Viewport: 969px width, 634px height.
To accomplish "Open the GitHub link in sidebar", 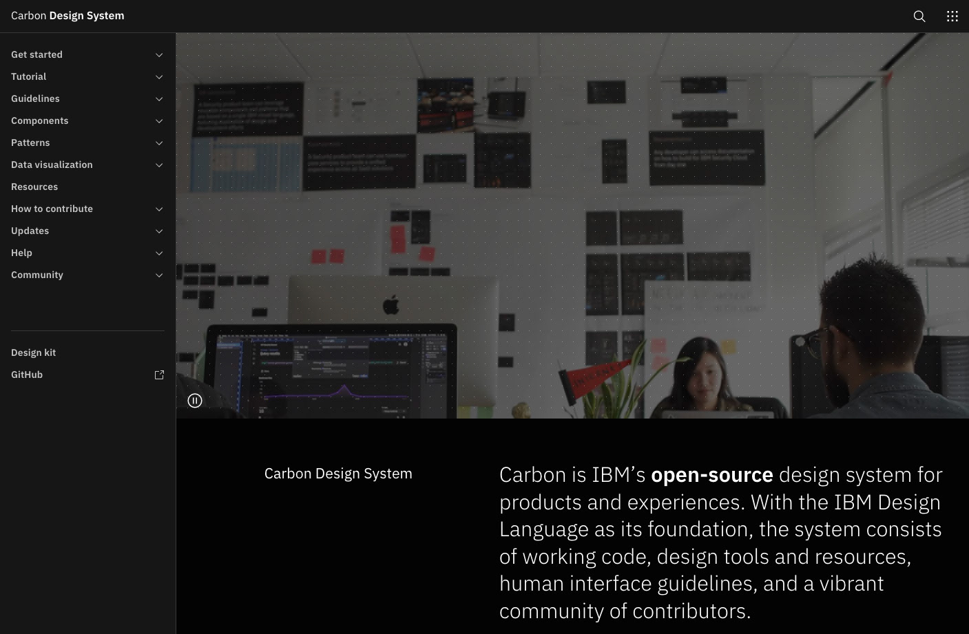I will 87,374.
